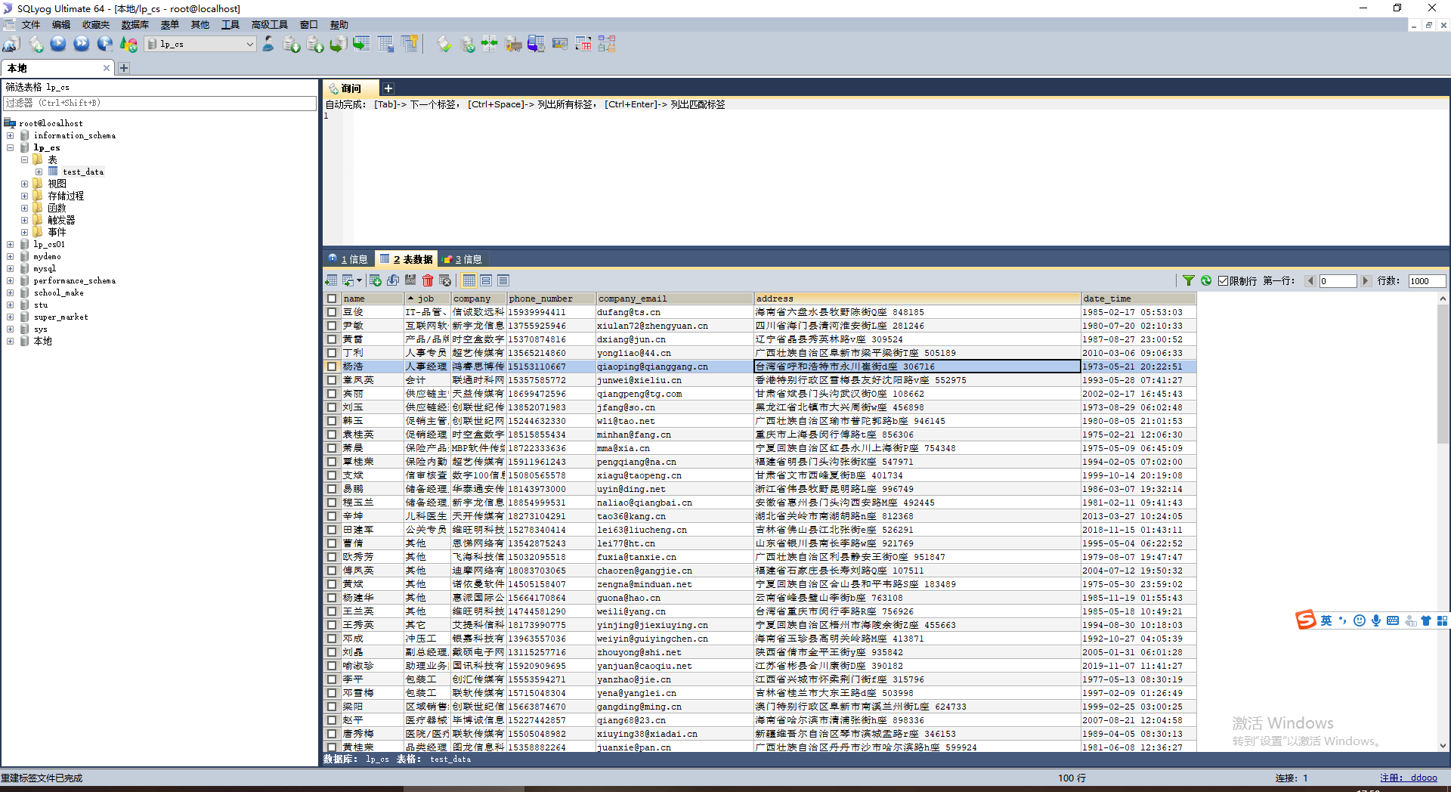Check the row checkbox for 杨浩
This screenshot has height=792, width=1451.
click(332, 366)
